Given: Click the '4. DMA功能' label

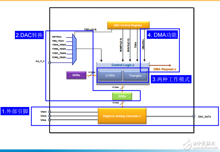Looking at the screenshot, I should pyautogui.click(x=162, y=35).
